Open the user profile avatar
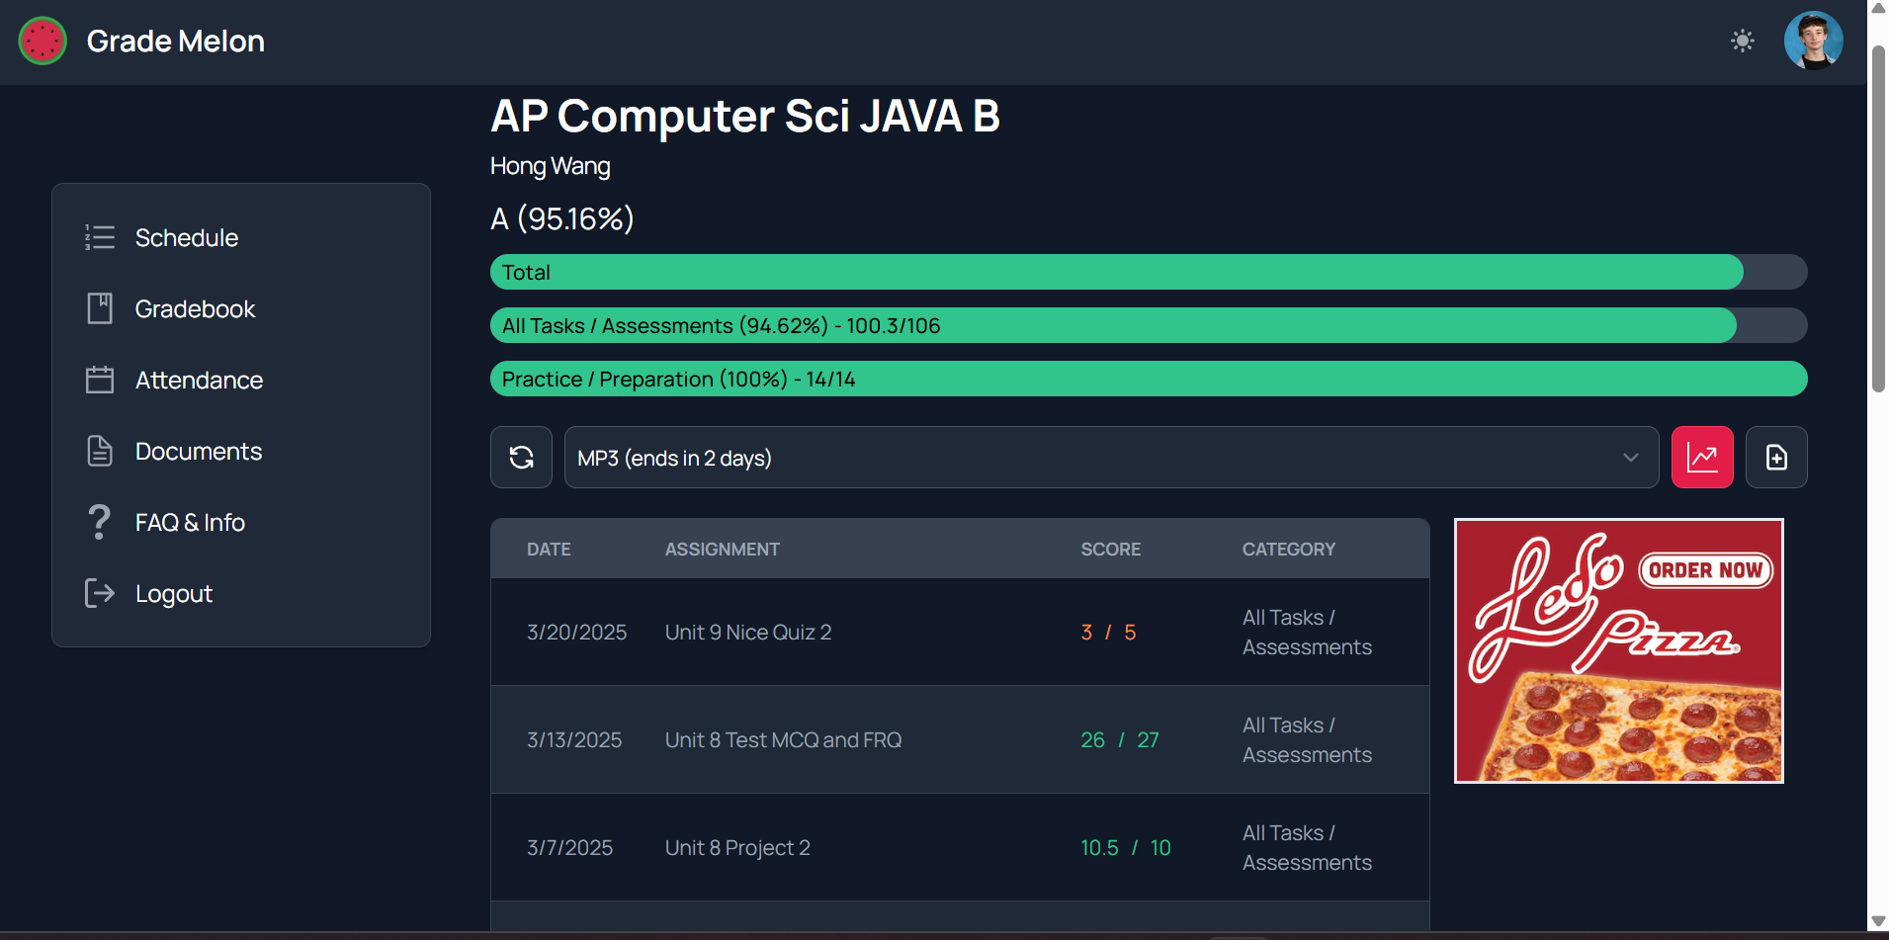This screenshot has height=940, width=1889. pyautogui.click(x=1813, y=41)
